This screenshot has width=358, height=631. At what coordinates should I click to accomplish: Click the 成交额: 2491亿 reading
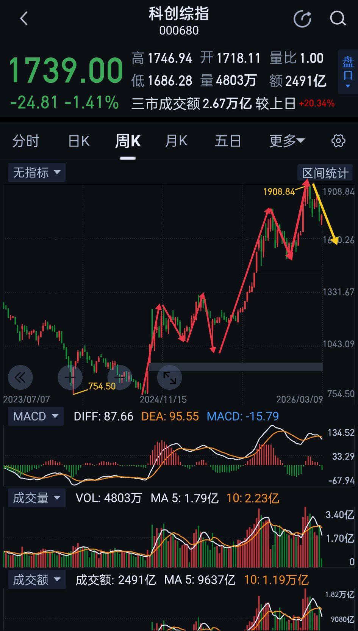[x=116, y=580]
